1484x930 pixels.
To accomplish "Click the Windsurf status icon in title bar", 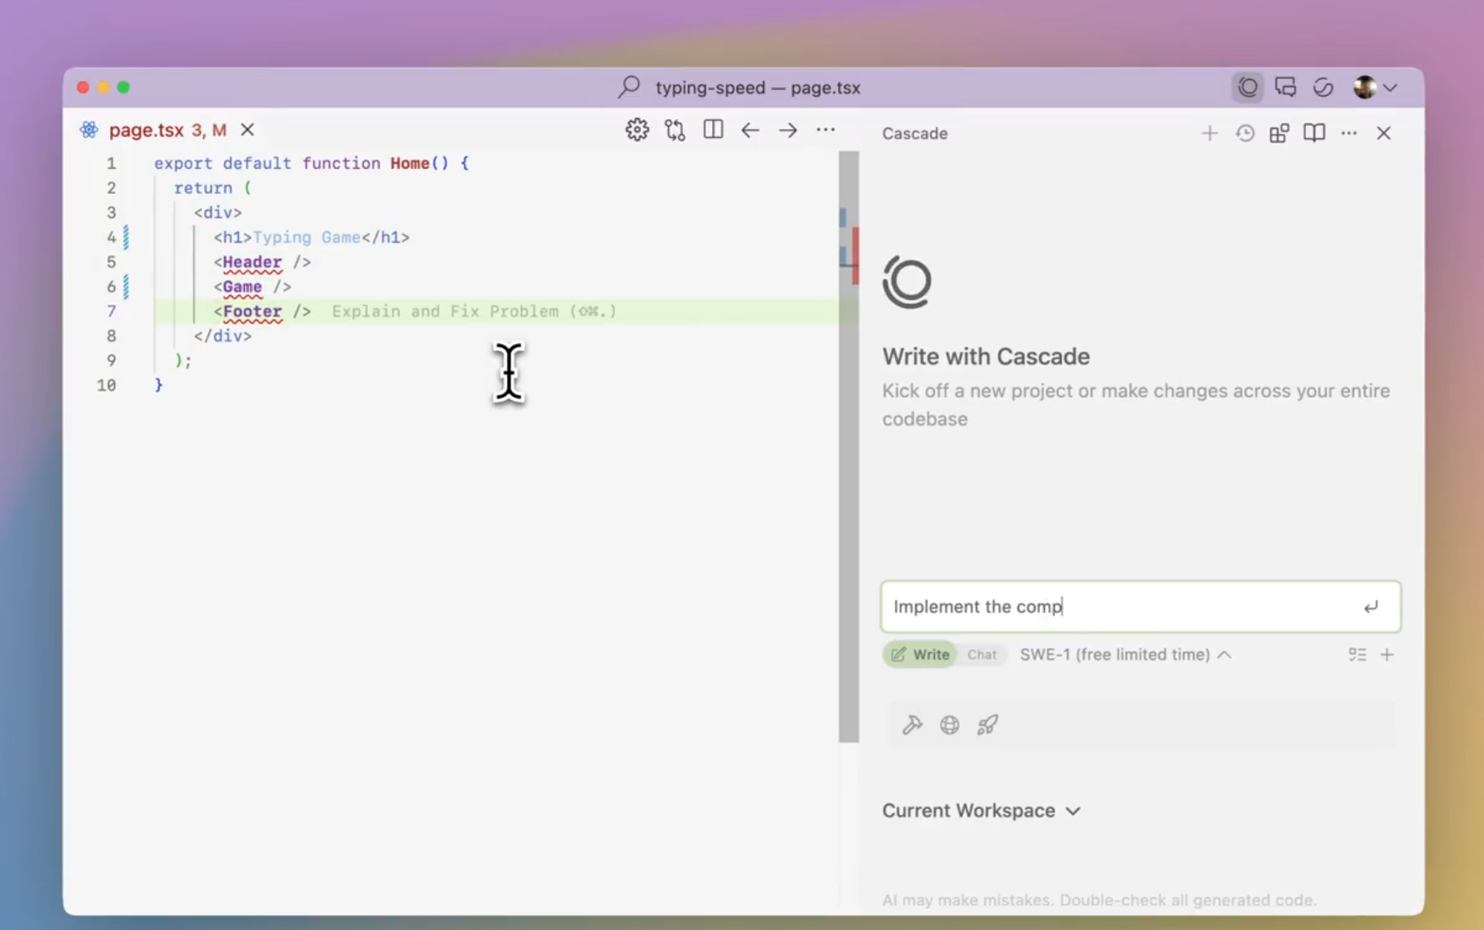I will click(1323, 87).
